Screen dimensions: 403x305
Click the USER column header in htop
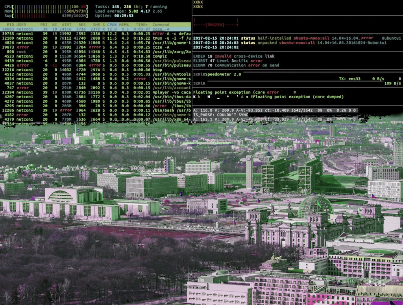click(21, 25)
